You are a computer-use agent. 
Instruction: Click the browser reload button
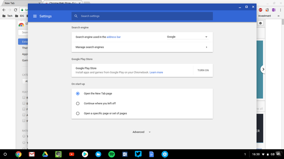[x=16, y=10]
